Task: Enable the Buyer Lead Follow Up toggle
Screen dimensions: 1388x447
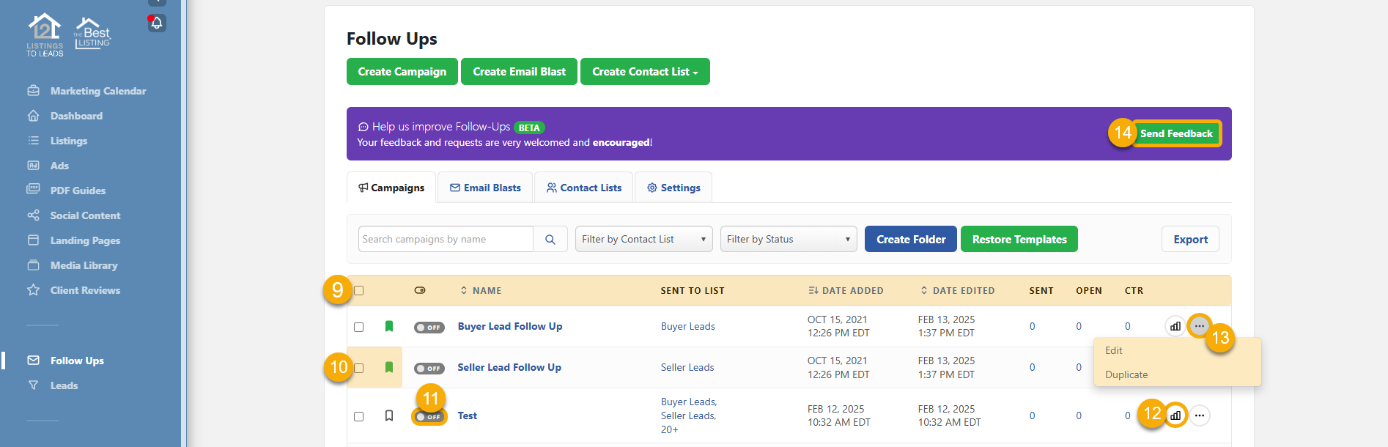Action: pyautogui.click(x=429, y=328)
